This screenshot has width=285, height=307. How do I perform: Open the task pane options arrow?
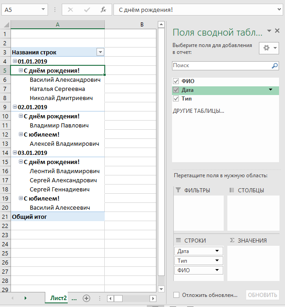click(x=269, y=31)
